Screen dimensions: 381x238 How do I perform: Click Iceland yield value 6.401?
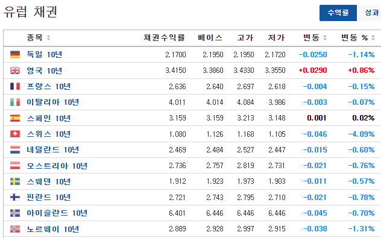tap(177, 213)
